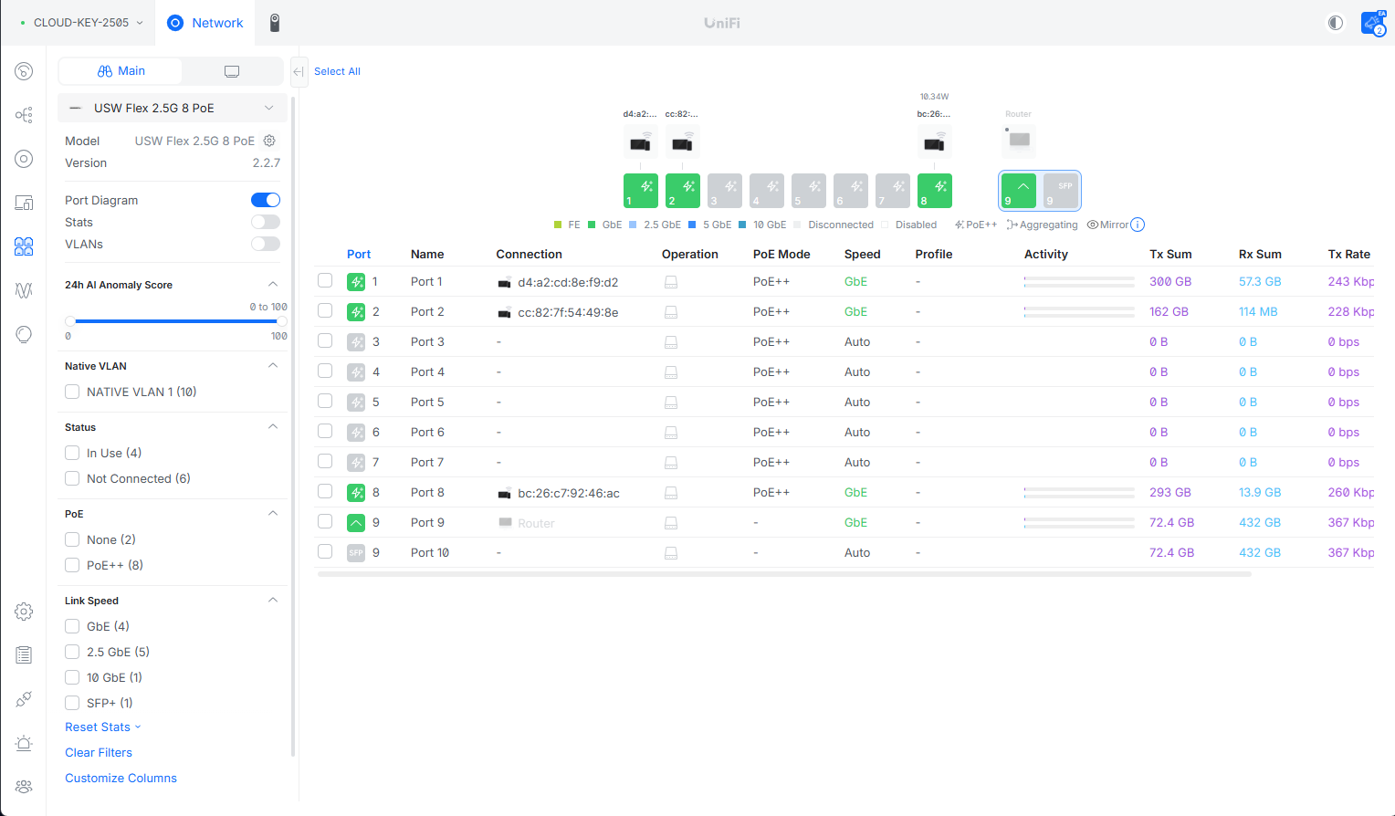Open the Settings gear in left sidebar
1395x816 pixels.
[x=24, y=612]
